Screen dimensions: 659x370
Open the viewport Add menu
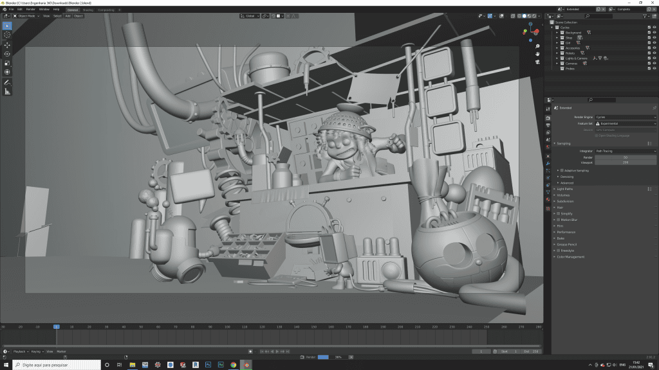pos(68,16)
